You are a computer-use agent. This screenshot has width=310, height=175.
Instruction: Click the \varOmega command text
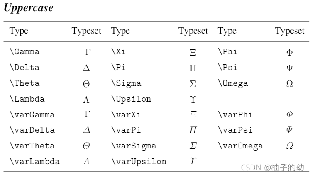[x=240, y=146]
